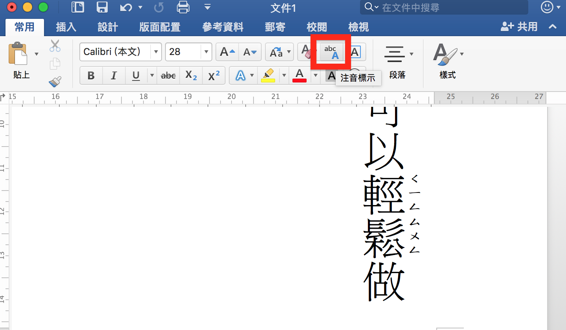Click the Print icon in title bar
Image resolution: width=566 pixels, height=330 pixels.
(183, 7)
